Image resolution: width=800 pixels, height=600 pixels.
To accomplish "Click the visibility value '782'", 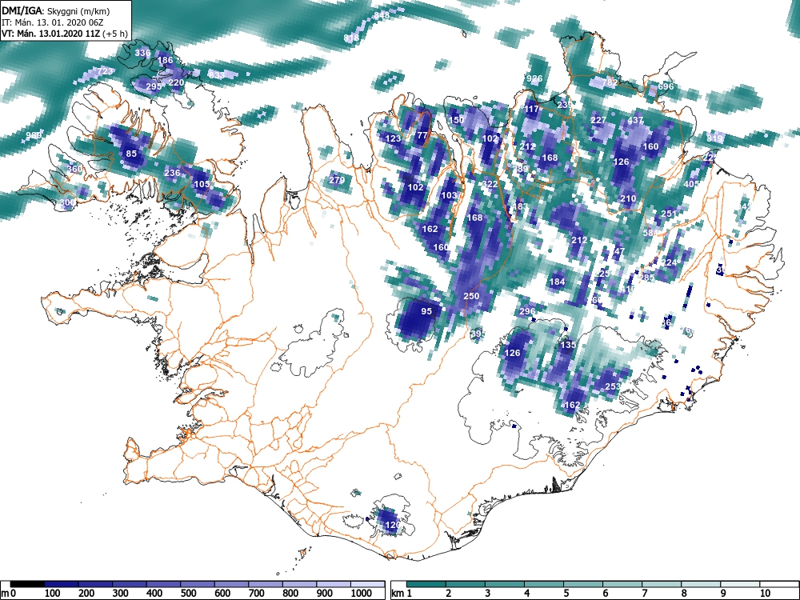I will click(x=610, y=82).
